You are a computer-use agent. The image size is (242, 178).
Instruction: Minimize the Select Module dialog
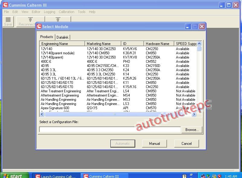click(x=188, y=27)
